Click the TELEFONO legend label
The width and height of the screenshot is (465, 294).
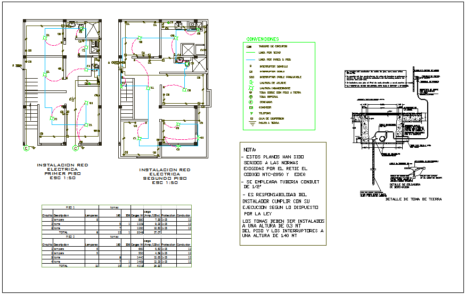coord(265,113)
